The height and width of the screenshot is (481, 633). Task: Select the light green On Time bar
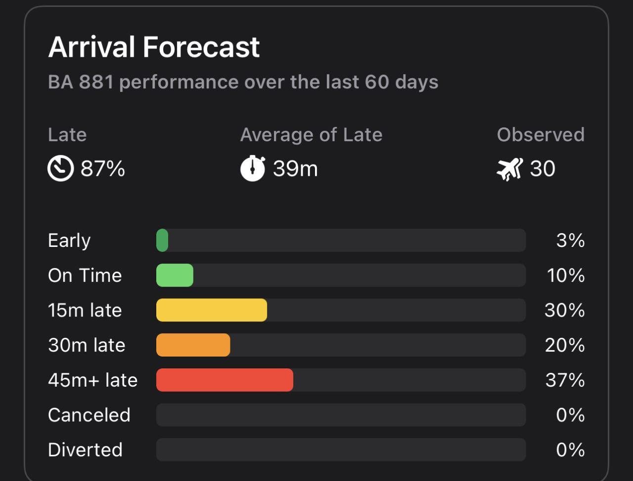point(175,276)
